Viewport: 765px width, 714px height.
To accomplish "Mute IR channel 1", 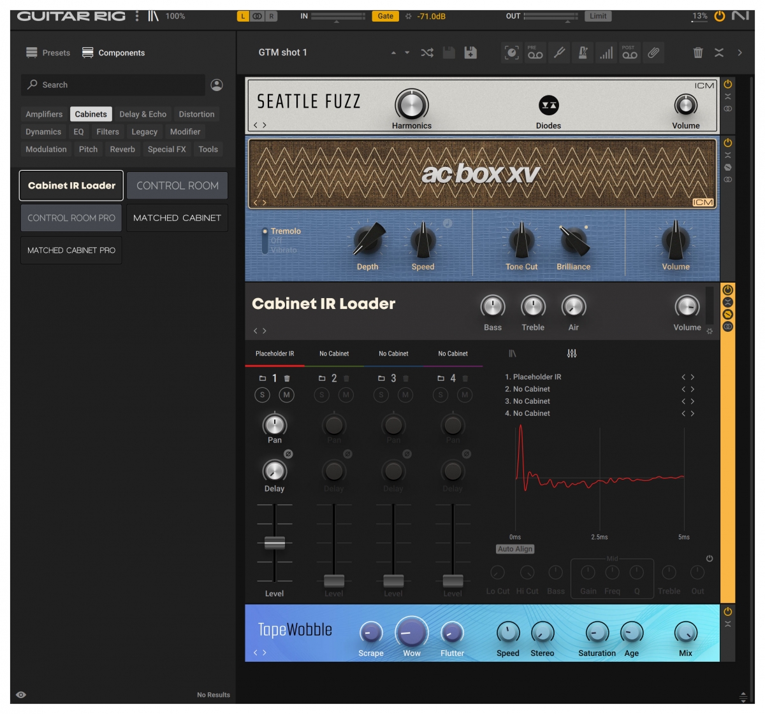I will pos(287,395).
